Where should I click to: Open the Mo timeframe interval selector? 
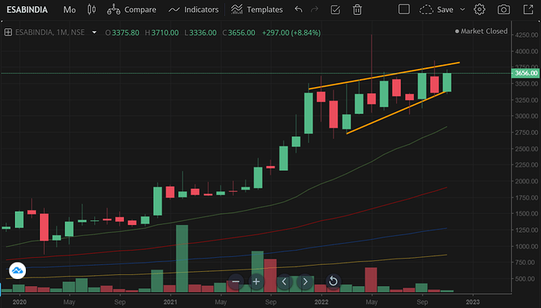coord(69,9)
